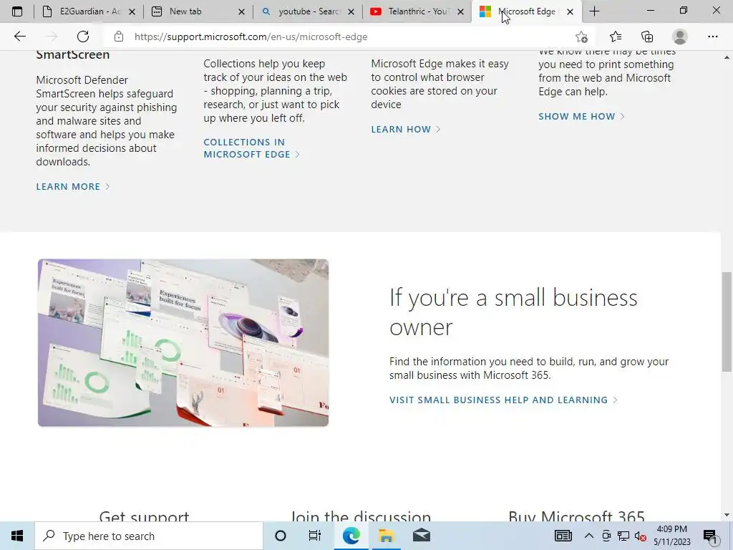Switch to the New tab tab
The width and height of the screenshot is (733, 550).
(198, 11)
